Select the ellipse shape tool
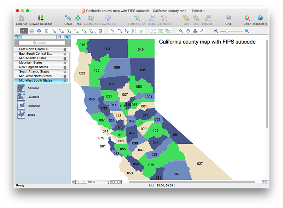This screenshot has height=208, width=283. pos(39,31)
